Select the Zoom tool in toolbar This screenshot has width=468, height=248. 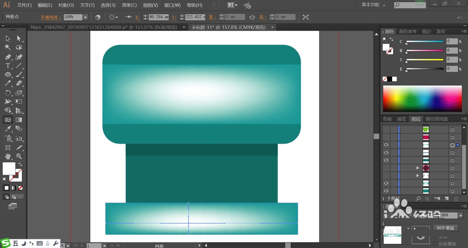(x=19, y=156)
